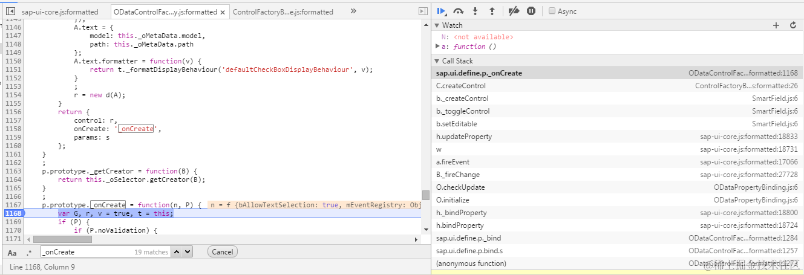Select the B._fireChange stack frame
The width and height of the screenshot is (804, 275).
pos(617,175)
